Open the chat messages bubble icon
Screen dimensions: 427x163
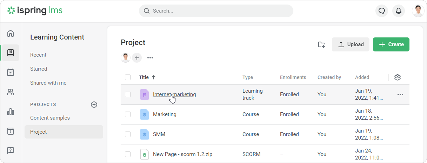(x=382, y=11)
